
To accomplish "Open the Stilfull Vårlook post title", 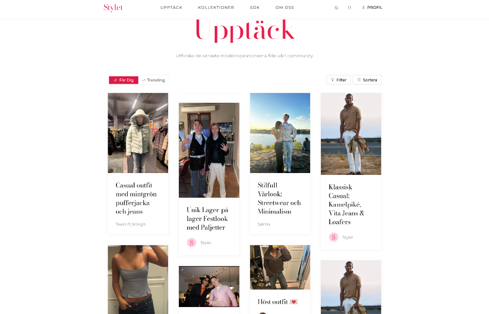I will click(x=279, y=198).
